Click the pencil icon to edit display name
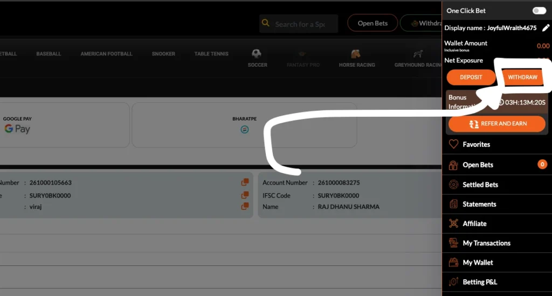 coord(546,28)
